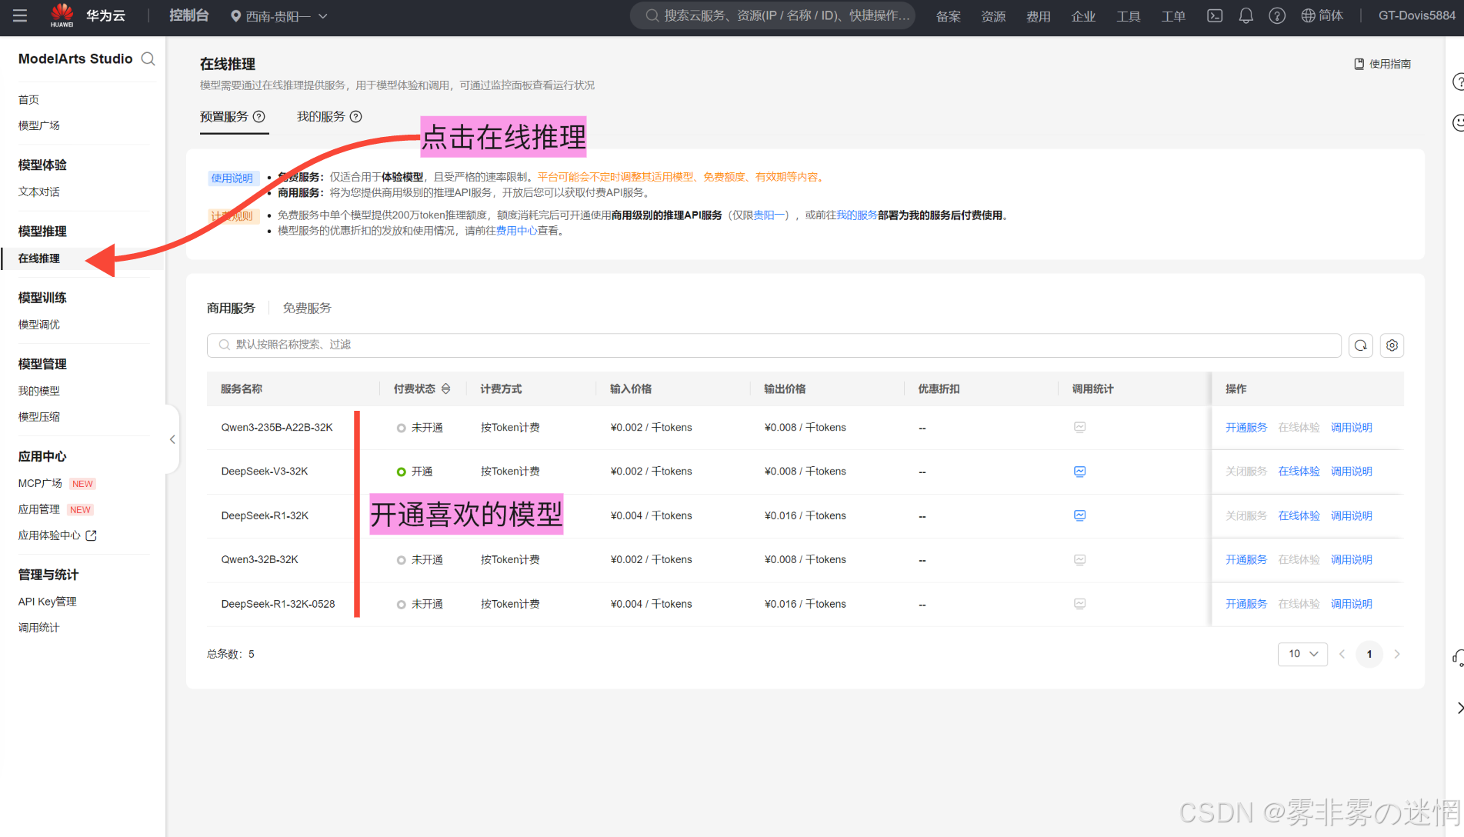View 调用统计 chart icon for DeepSeek-V3-32K
The width and height of the screenshot is (1464, 837).
pyautogui.click(x=1080, y=472)
